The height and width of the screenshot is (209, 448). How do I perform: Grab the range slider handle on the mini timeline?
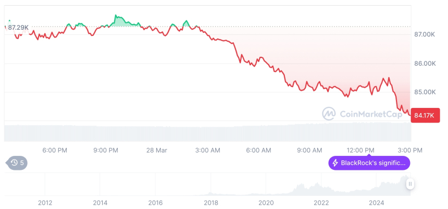[410, 184]
